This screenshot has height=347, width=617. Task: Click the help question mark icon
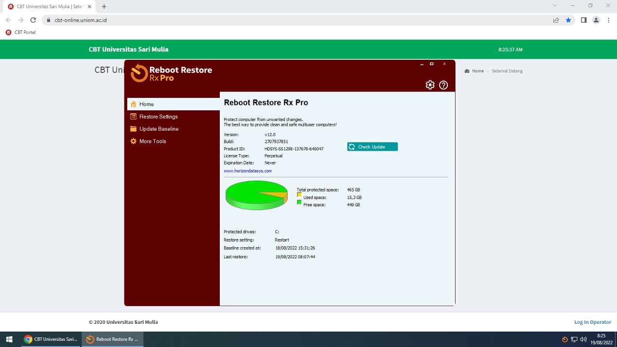tap(443, 85)
